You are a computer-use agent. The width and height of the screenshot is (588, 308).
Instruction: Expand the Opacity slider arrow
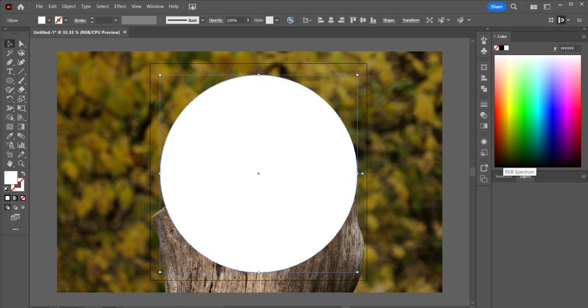tap(248, 20)
